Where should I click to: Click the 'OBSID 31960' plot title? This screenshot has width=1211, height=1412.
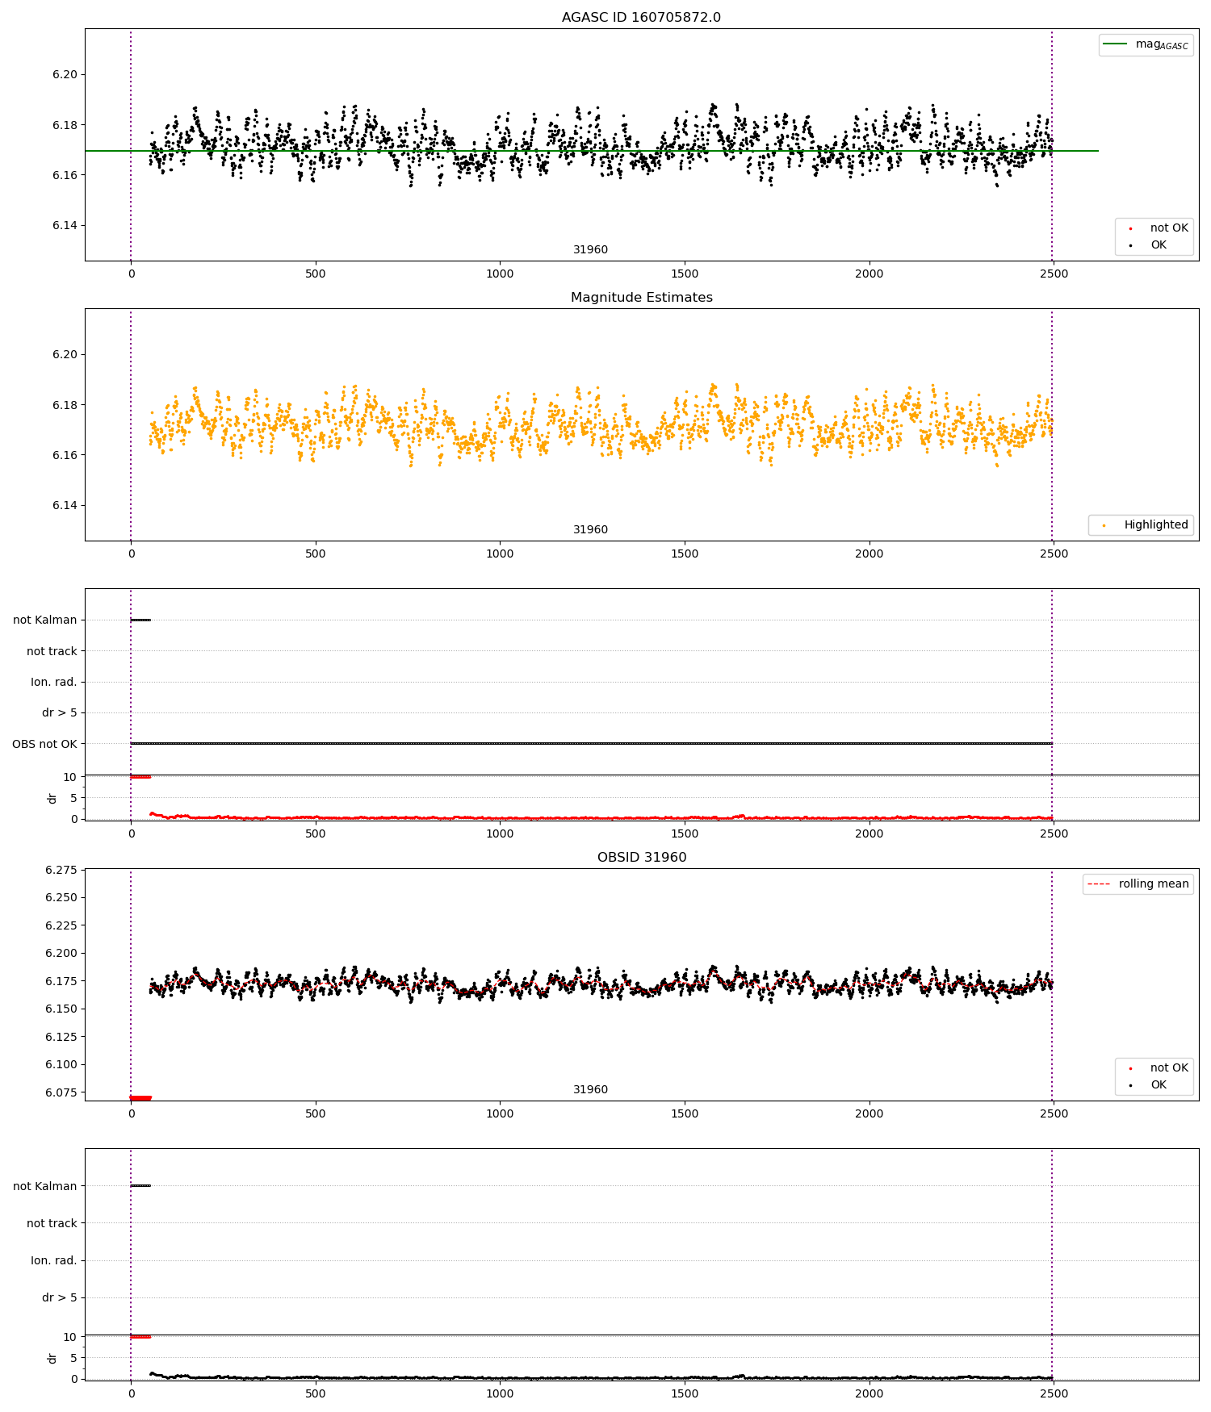(641, 857)
